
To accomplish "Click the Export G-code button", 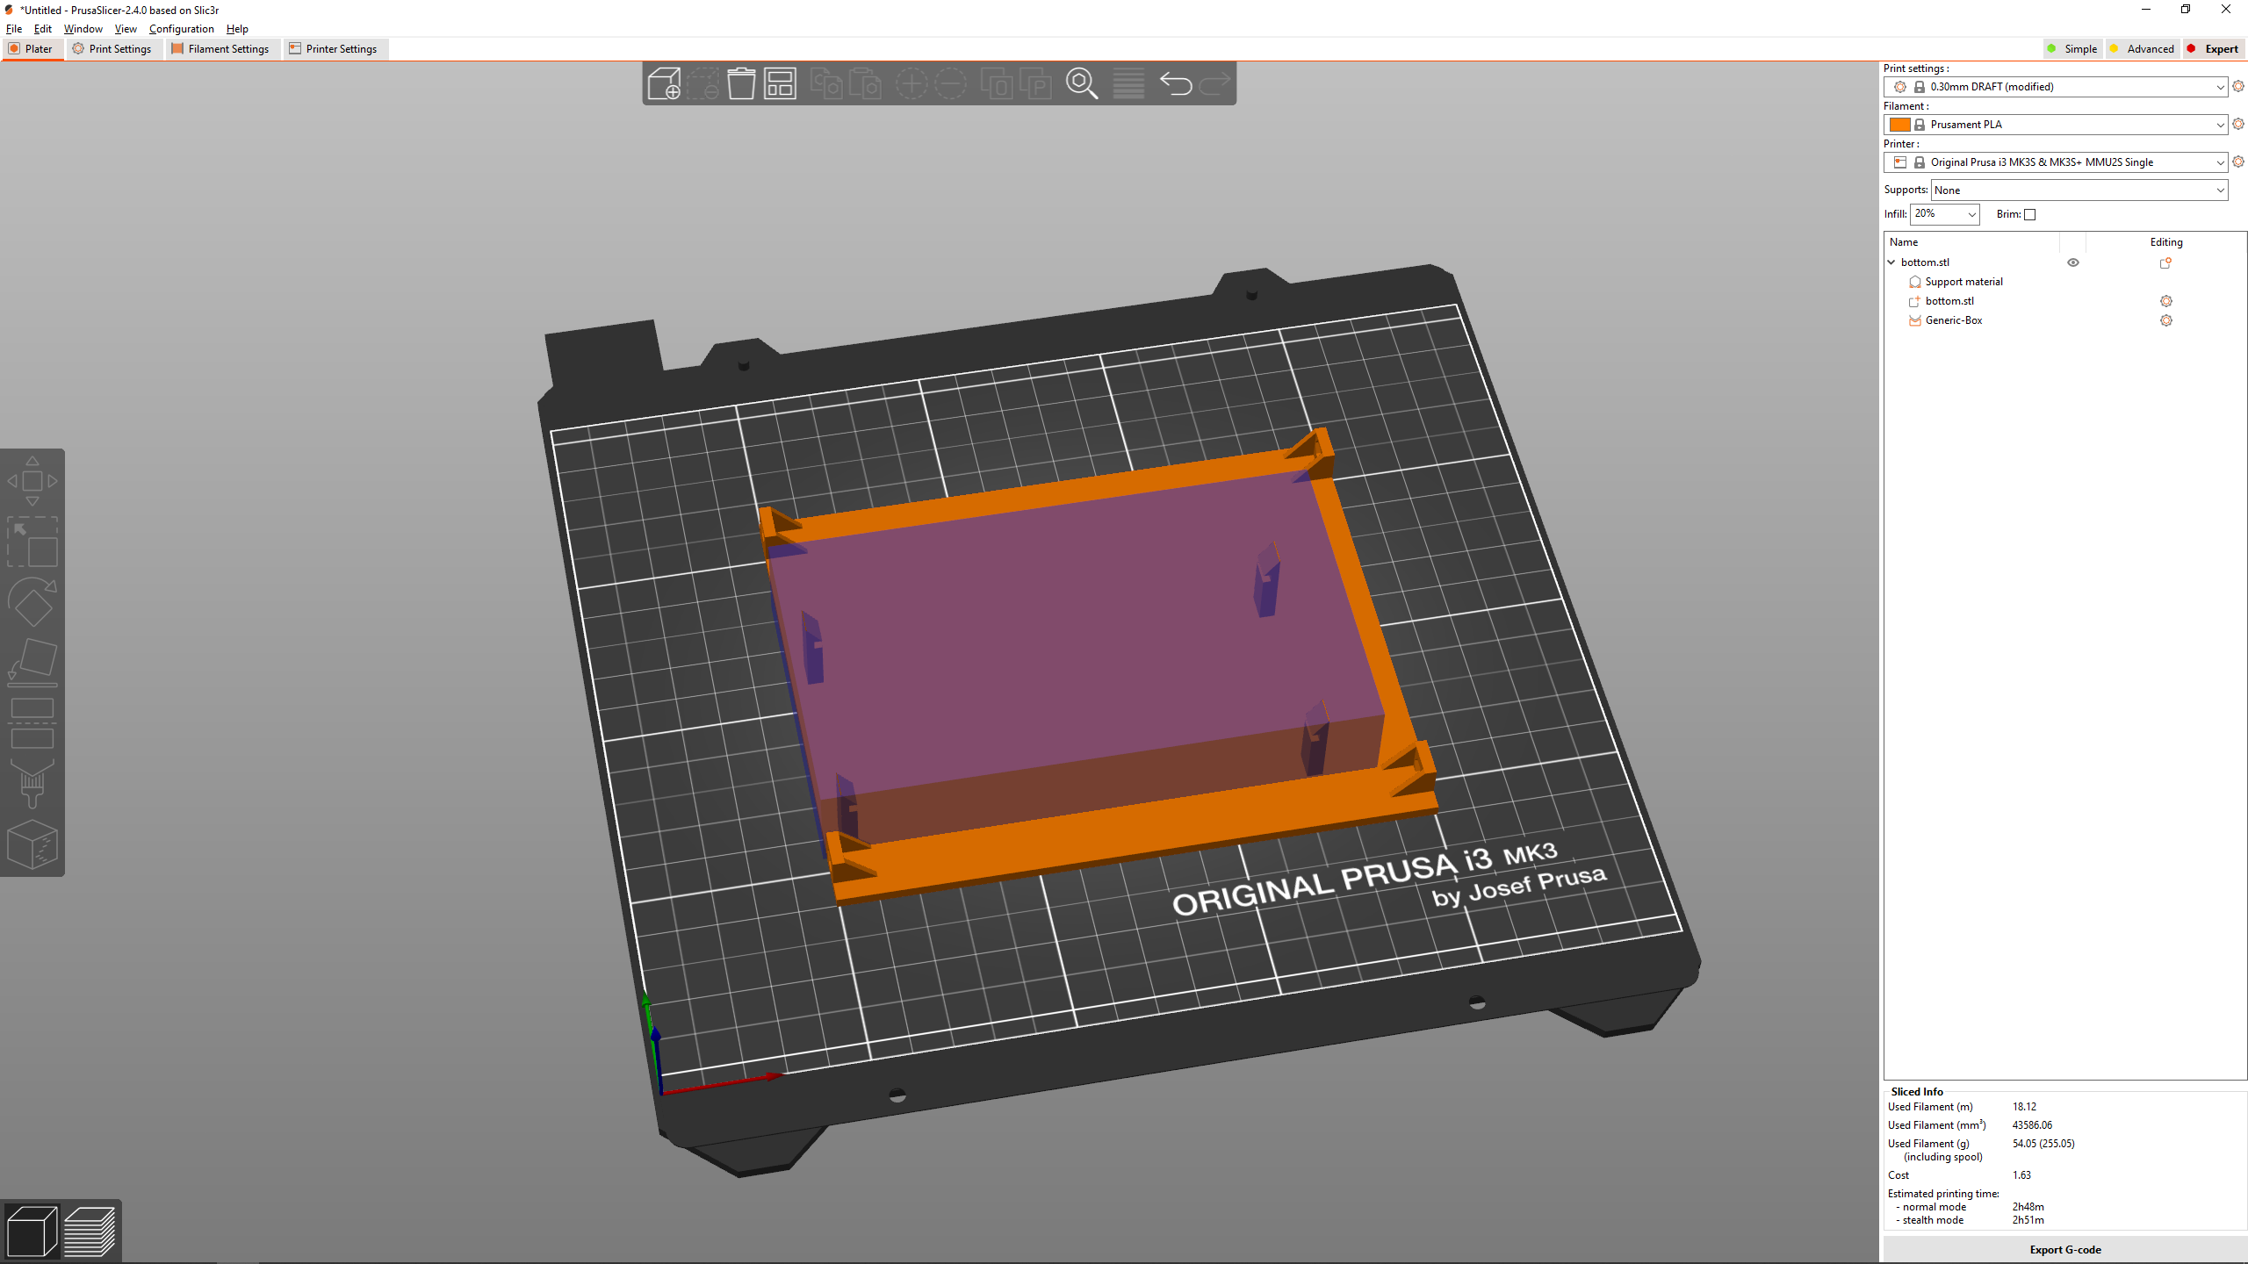I will coord(2064,1249).
